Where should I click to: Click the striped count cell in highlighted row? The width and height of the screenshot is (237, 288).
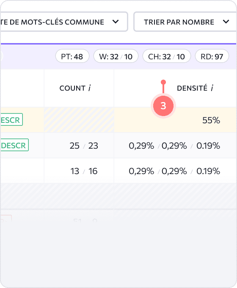tap(79, 120)
